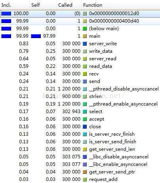Click the 303 077 call count value

(x=71, y=164)
